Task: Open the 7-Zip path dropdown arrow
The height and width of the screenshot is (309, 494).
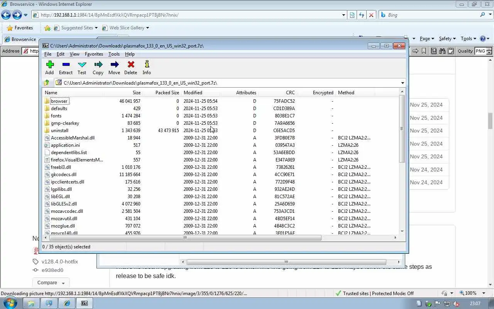Action: 403,83
